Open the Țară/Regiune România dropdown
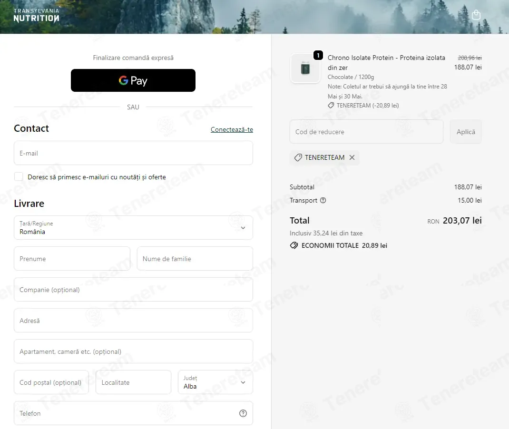The width and height of the screenshot is (509, 429). point(133,227)
